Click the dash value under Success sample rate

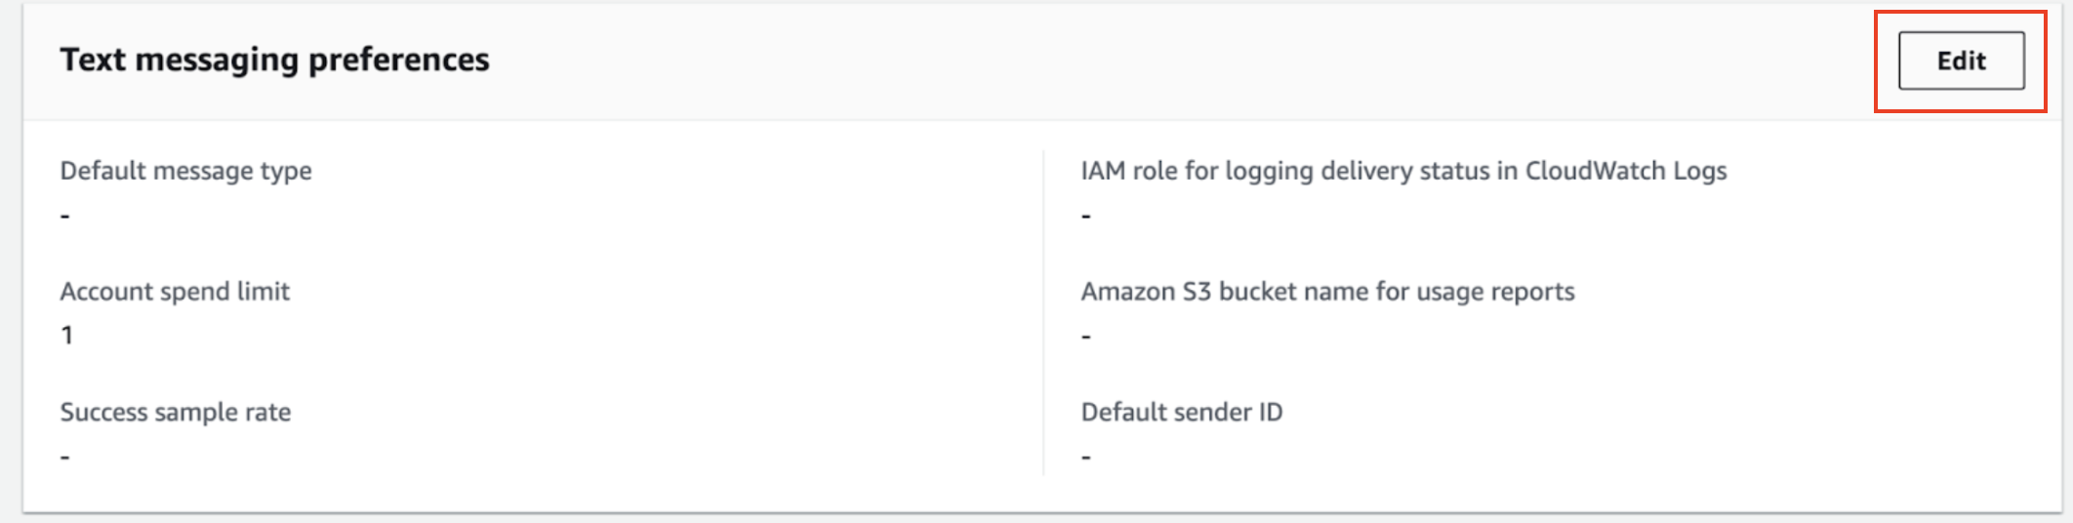pos(65,457)
